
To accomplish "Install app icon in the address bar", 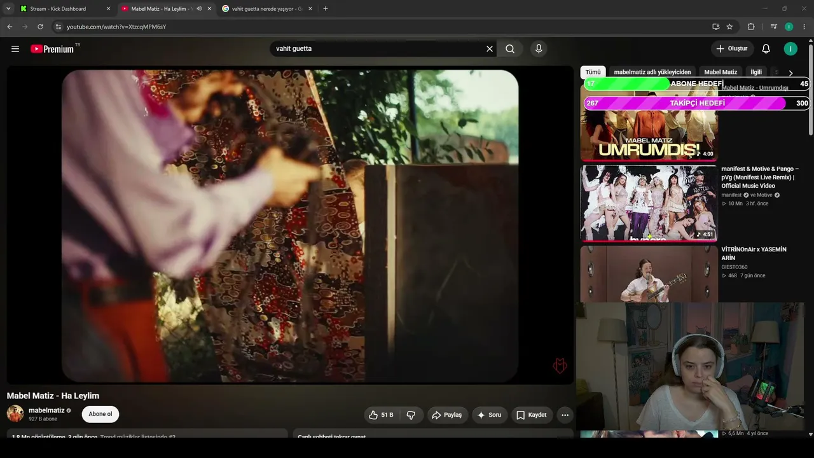I will [715, 27].
